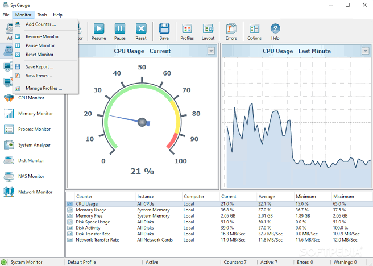Open the Help menu
This screenshot has height=266, width=373.
click(x=57, y=15)
